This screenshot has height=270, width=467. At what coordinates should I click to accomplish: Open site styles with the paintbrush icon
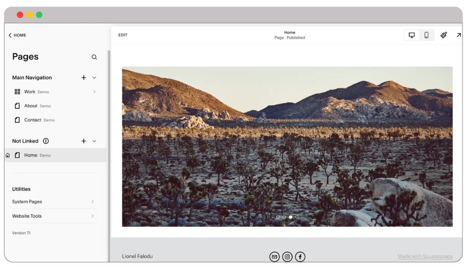point(444,35)
